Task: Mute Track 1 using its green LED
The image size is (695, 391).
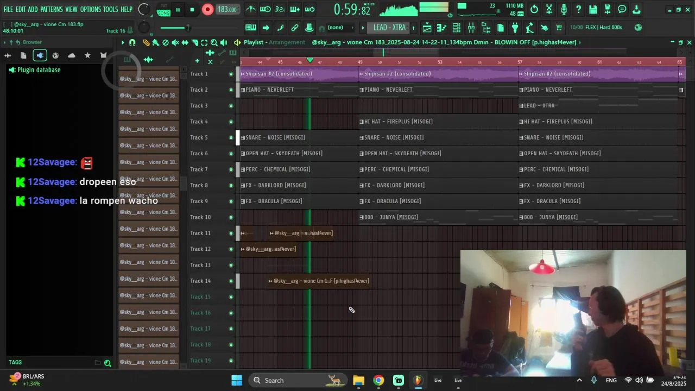Action: pos(231,74)
